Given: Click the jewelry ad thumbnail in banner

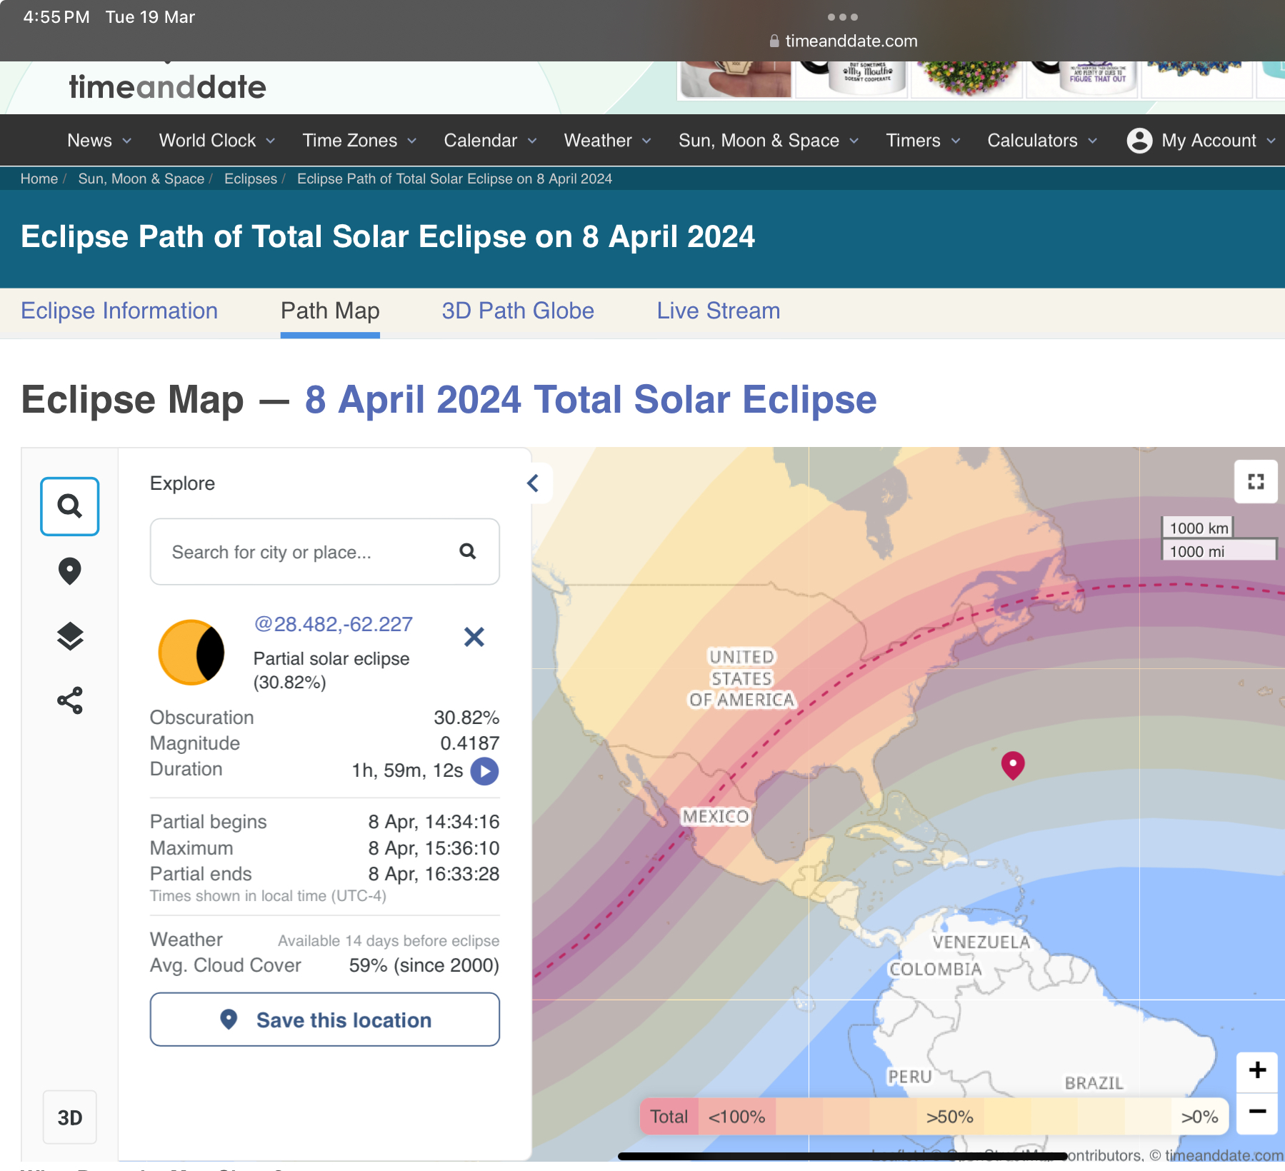Looking at the screenshot, I should pos(737,79).
